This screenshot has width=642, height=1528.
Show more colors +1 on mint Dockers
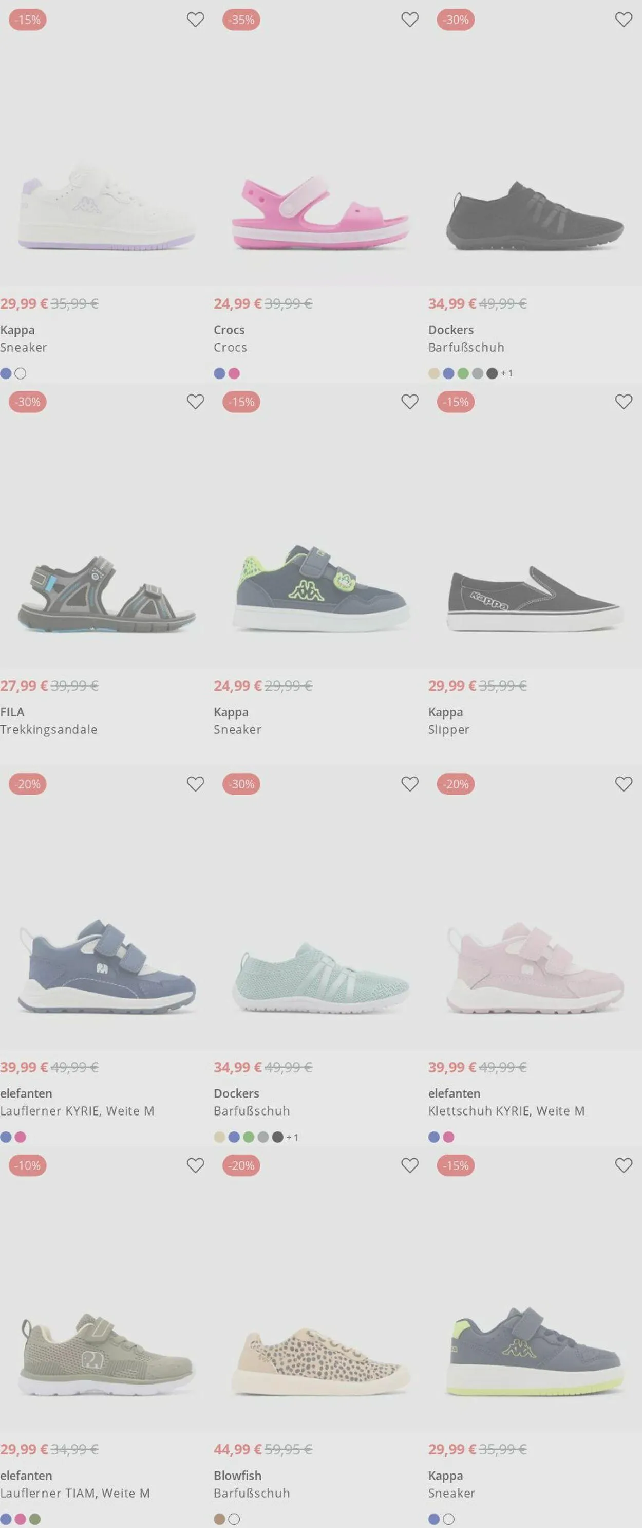292,1137
